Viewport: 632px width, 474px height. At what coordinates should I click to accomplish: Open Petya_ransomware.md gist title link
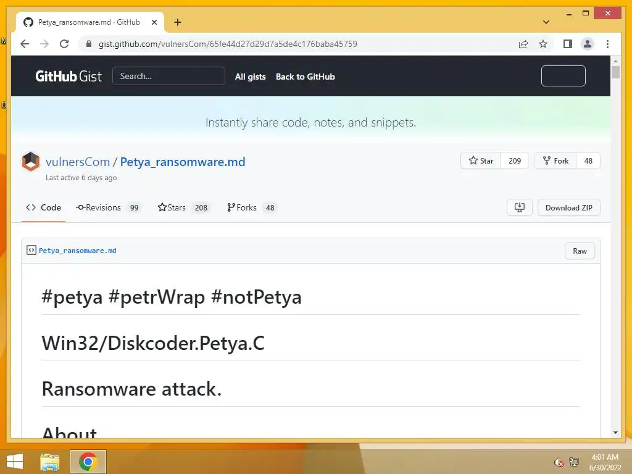[183, 162]
